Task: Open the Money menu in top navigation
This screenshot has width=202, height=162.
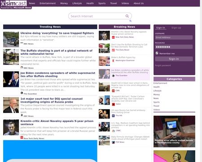Action: coord(64,3)
